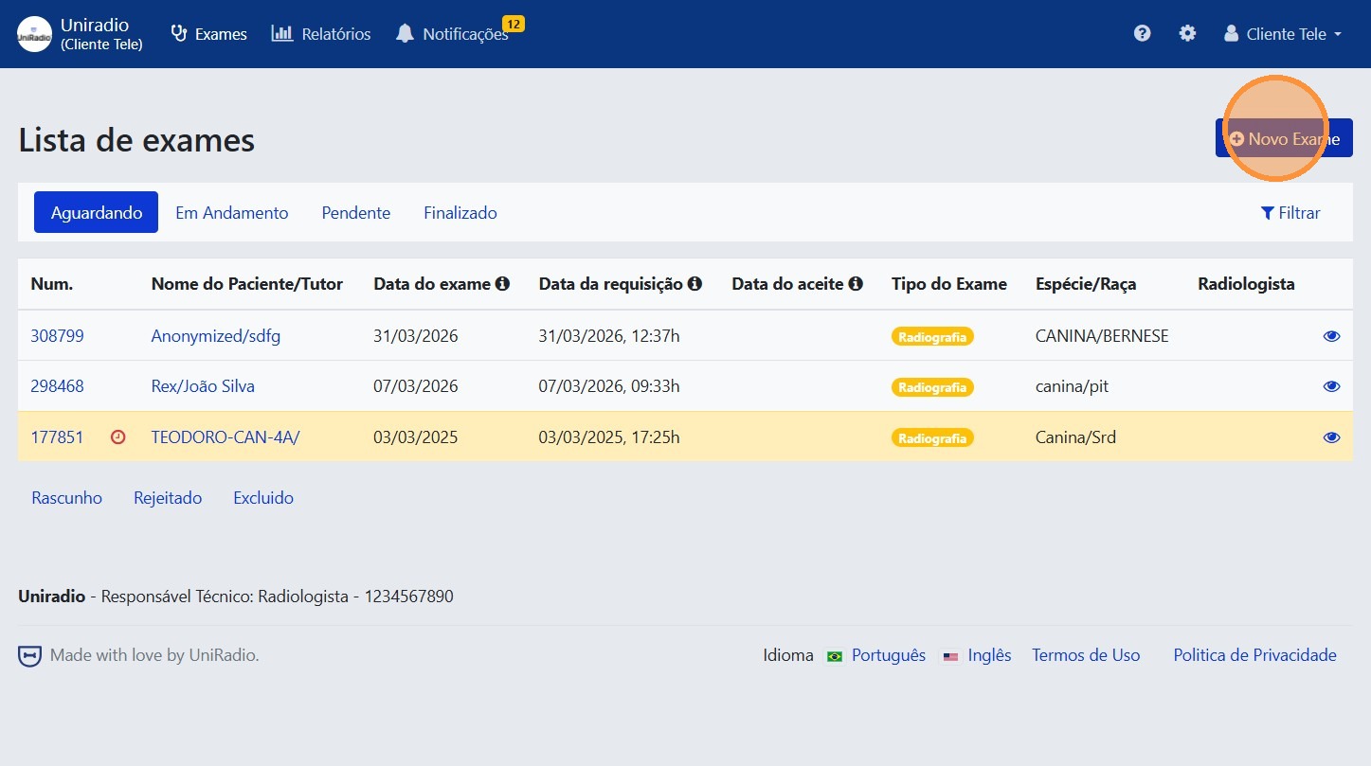Viewport: 1371px width, 766px height.
Task: Open the settings gear icon
Action: click(1187, 33)
